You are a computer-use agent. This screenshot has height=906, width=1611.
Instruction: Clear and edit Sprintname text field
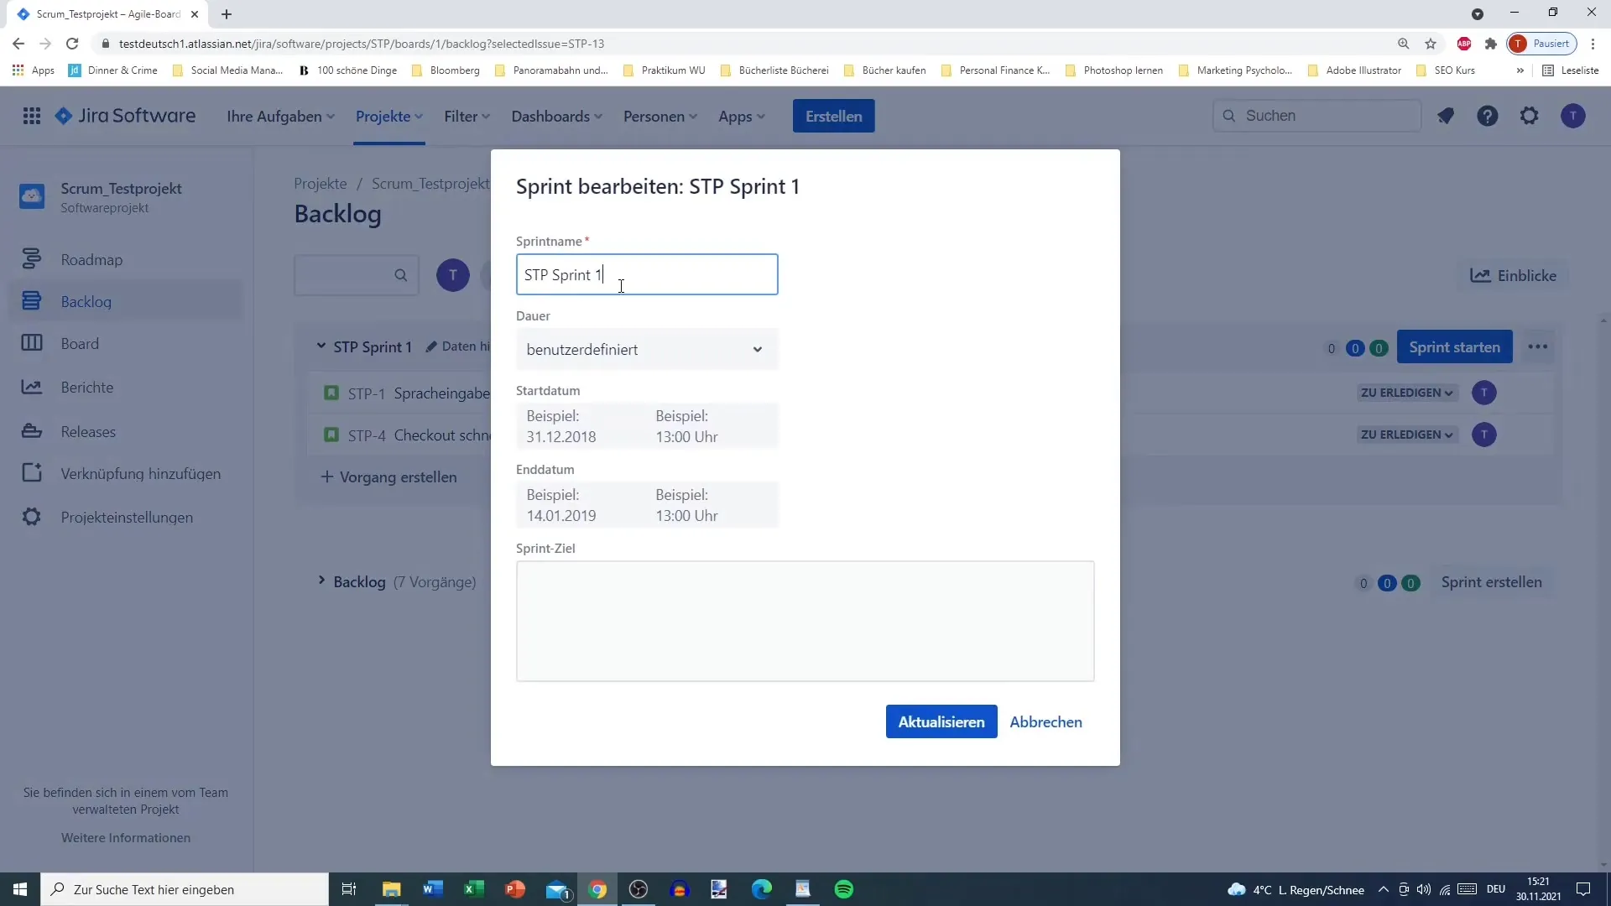(647, 274)
